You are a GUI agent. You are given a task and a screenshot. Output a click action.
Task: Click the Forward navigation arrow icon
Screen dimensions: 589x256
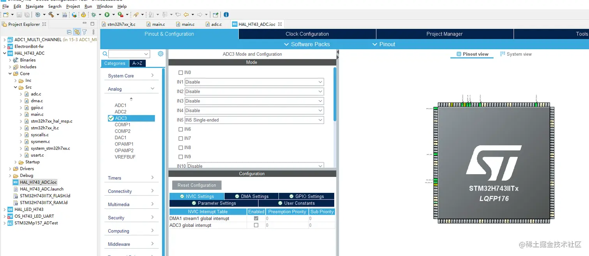[200, 15]
